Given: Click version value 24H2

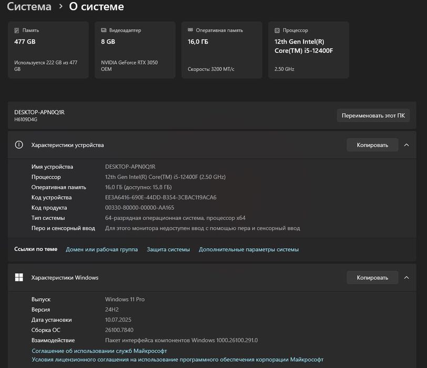Looking at the screenshot, I should 111,310.
